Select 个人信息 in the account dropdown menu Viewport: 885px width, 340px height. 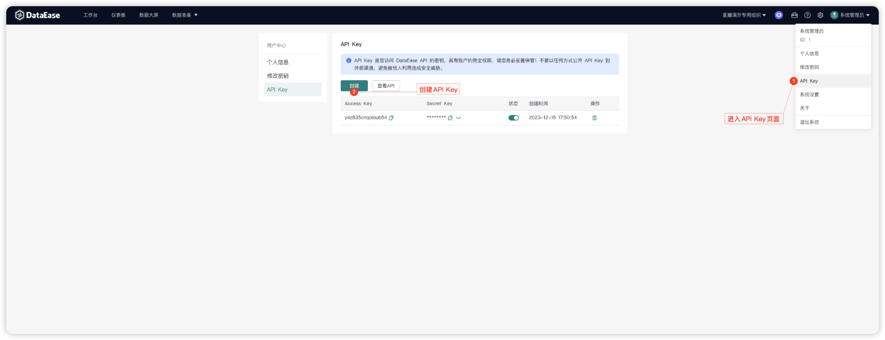[833, 54]
